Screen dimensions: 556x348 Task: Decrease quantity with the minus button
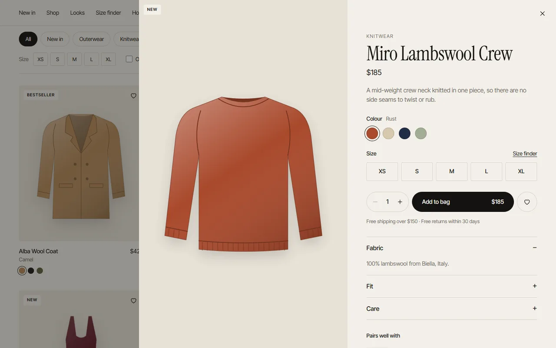click(375, 202)
